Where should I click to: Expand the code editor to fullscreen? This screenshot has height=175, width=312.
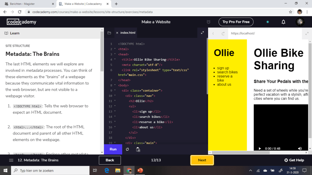[x=202, y=33]
